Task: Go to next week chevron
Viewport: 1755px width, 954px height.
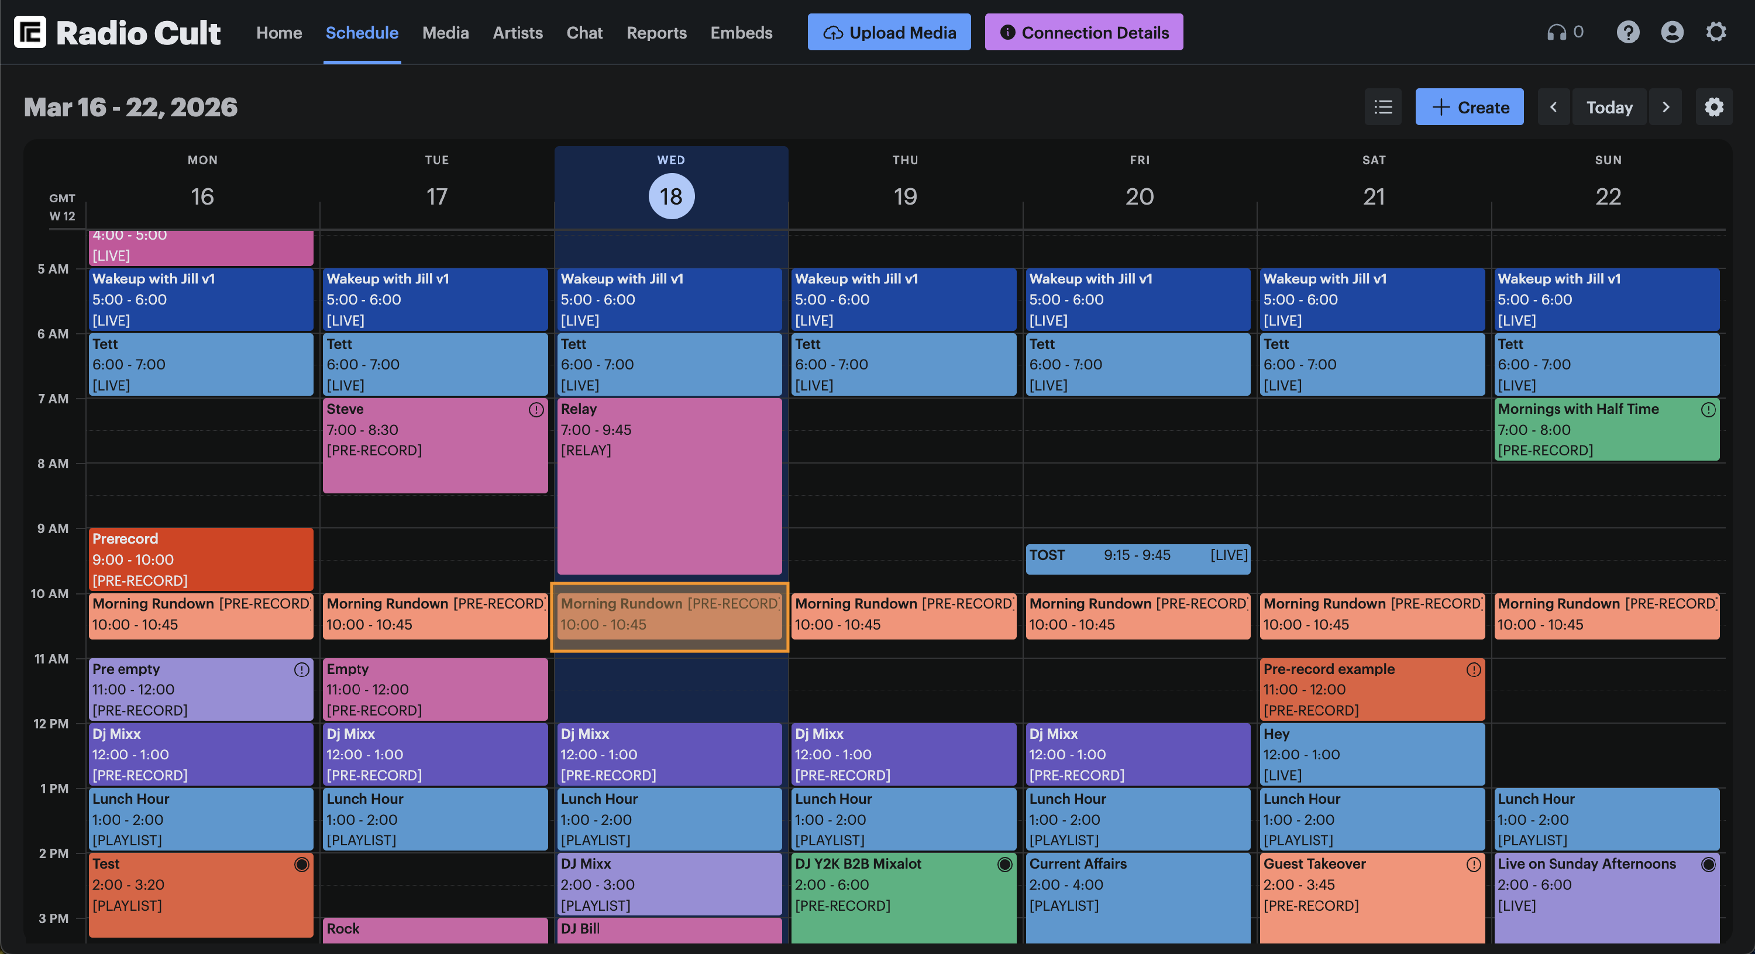Action: point(1665,107)
